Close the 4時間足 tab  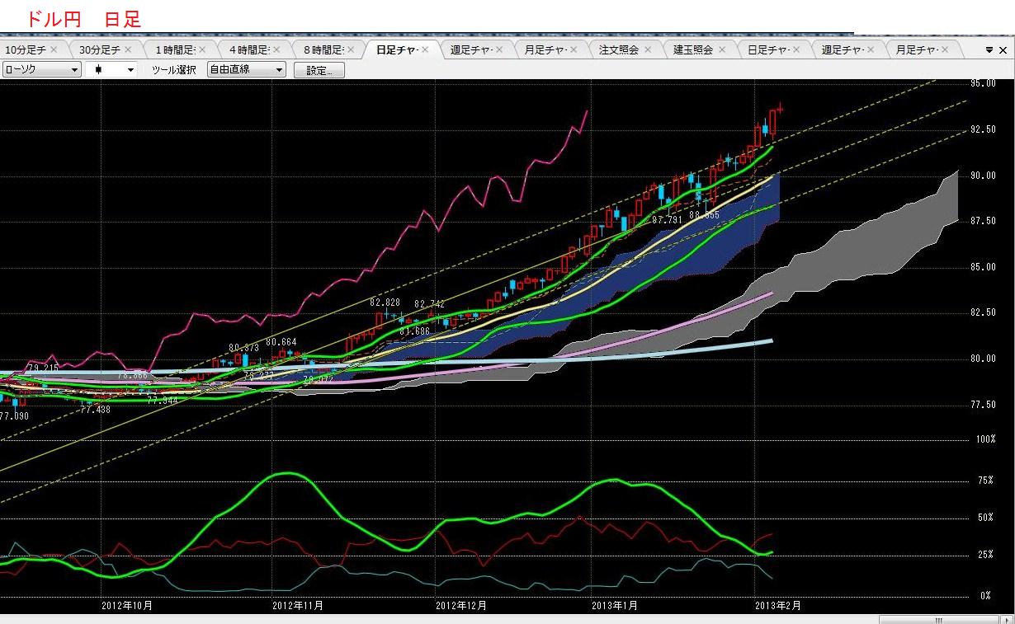[277, 50]
